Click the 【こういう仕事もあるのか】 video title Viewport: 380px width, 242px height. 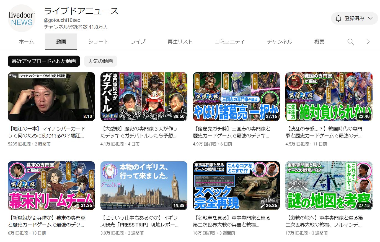click(139, 221)
